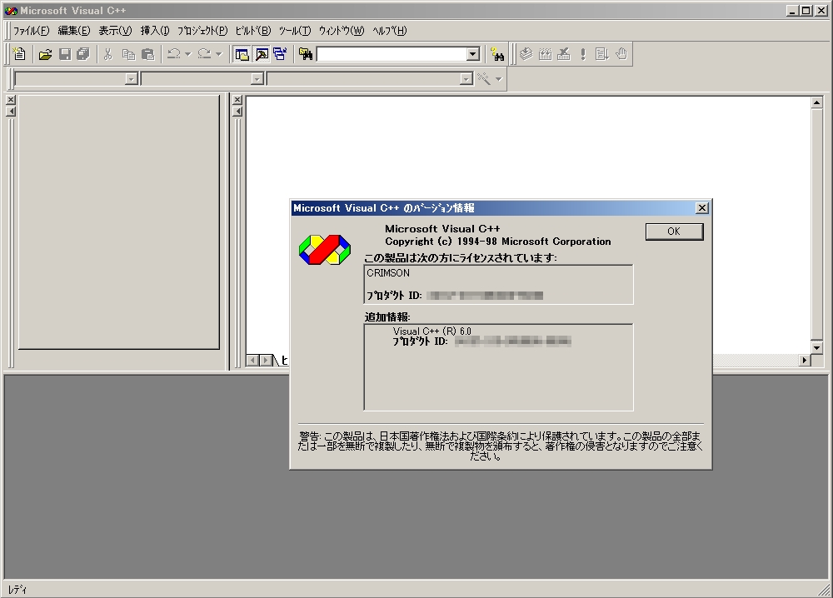Click the Go debug icon

(602, 54)
